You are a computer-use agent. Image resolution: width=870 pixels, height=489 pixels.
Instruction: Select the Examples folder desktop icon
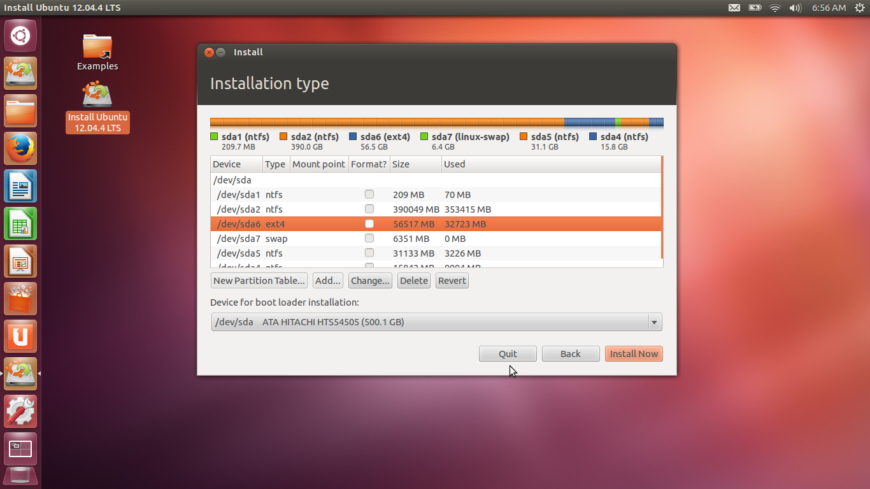click(97, 52)
